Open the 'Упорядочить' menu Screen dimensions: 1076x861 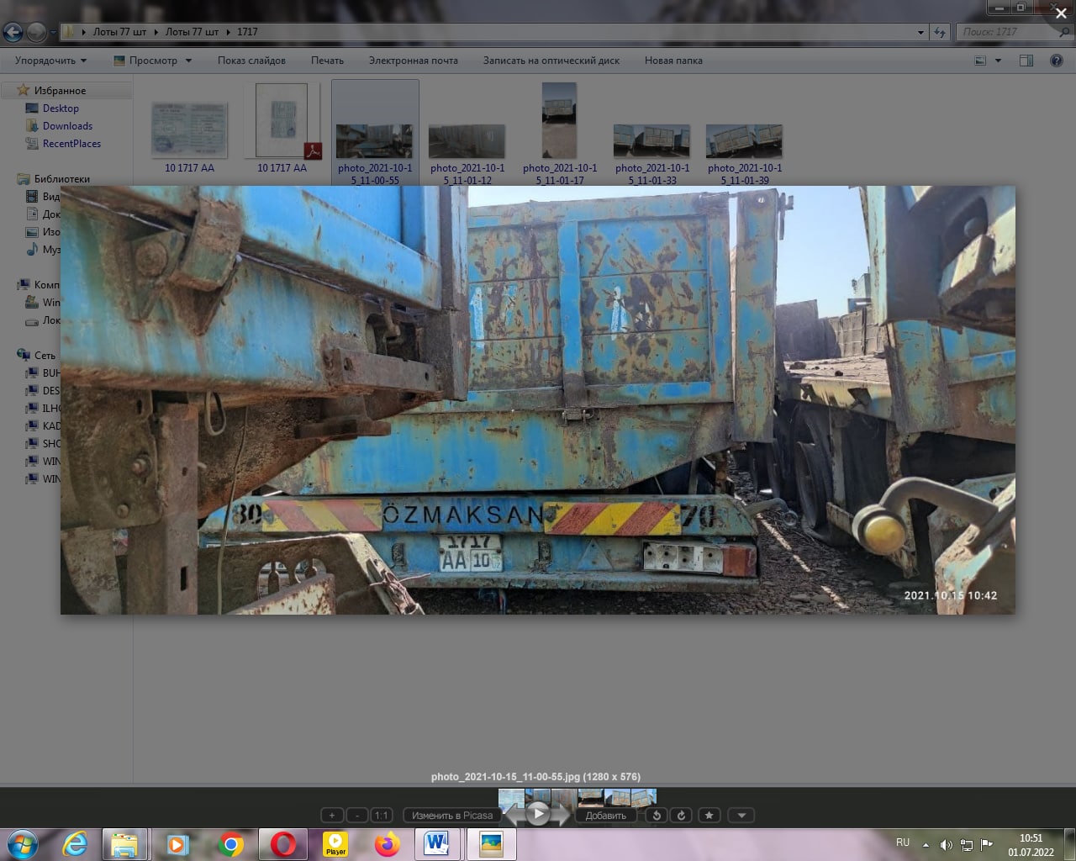click(x=50, y=61)
